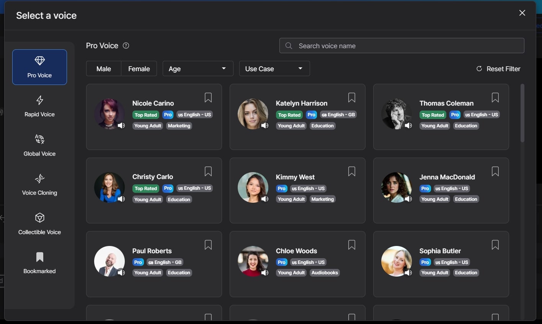Close the Select a voice dialog
Viewport: 542px width, 324px height.
(522, 13)
